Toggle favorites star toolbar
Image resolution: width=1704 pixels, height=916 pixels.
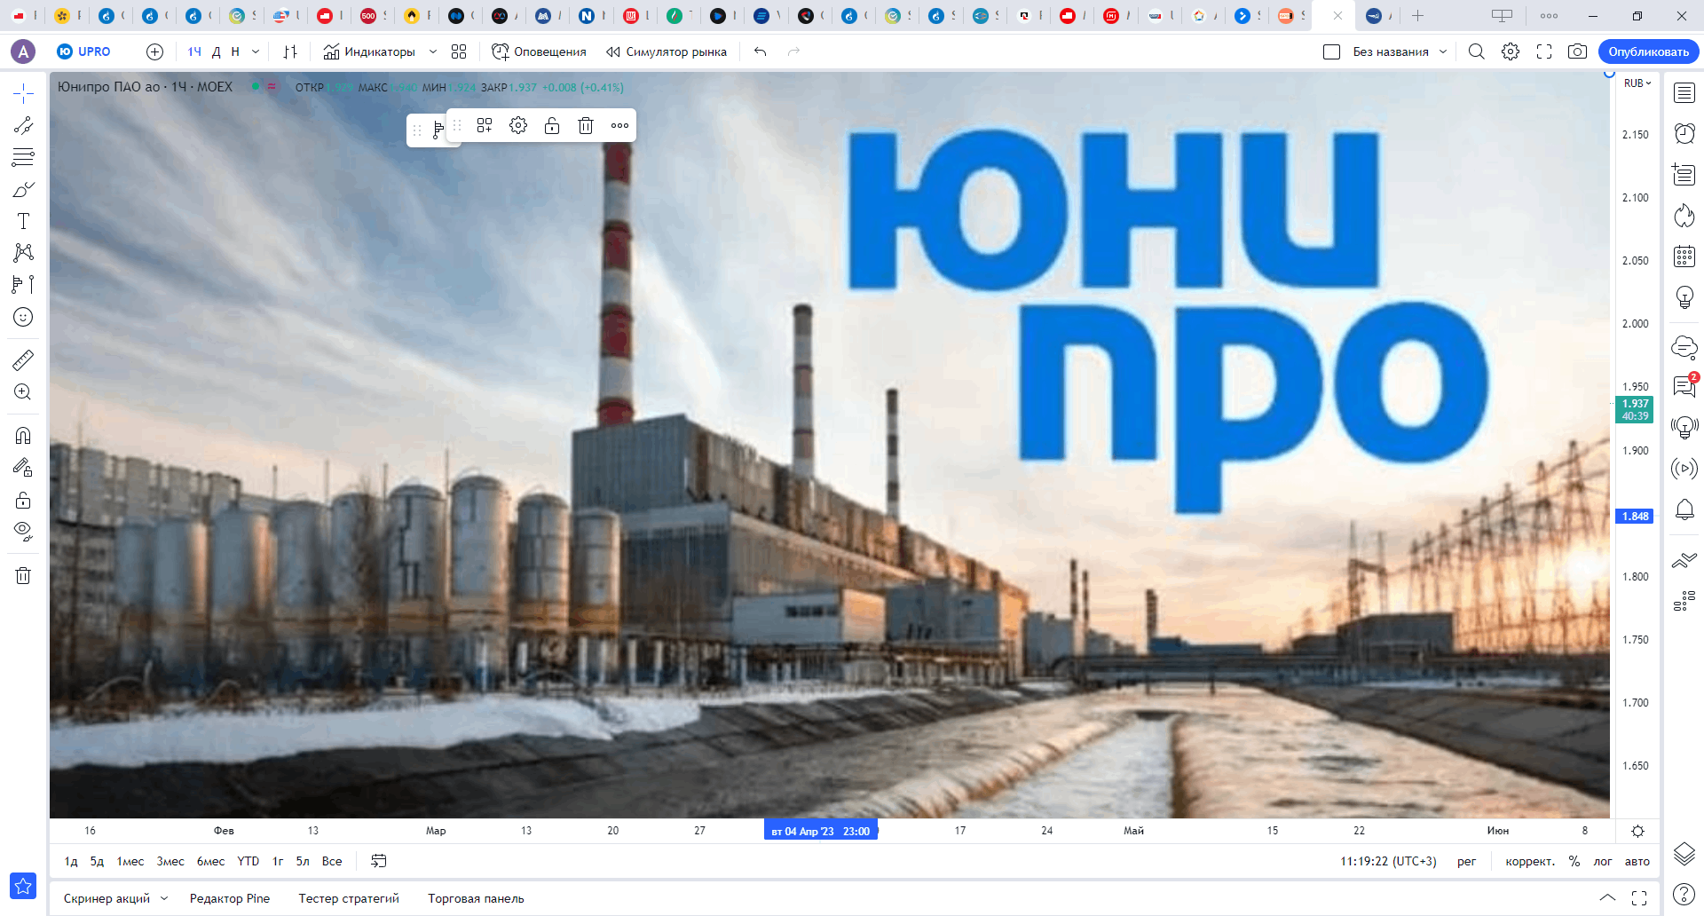(23, 885)
